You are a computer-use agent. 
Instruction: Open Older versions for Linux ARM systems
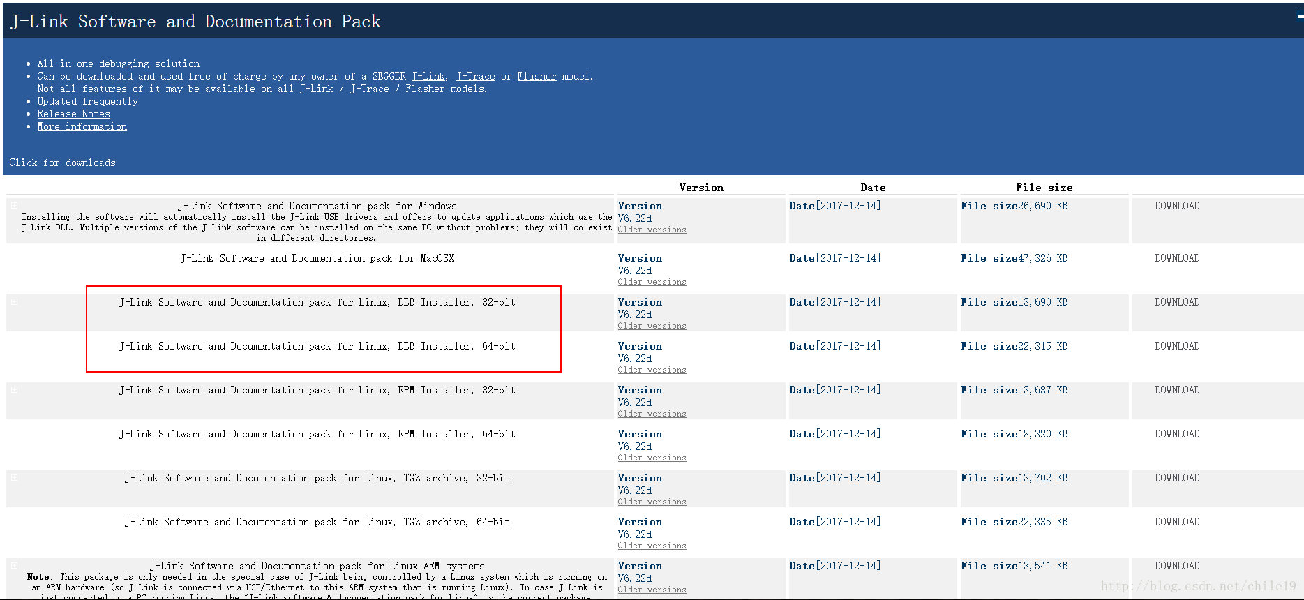click(652, 590)
